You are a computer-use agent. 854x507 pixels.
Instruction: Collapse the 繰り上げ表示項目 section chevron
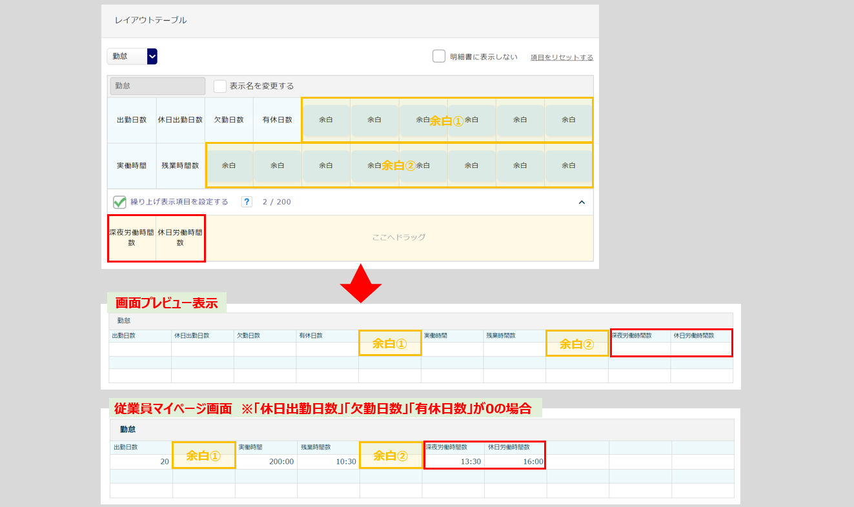[x=582, y=202]
